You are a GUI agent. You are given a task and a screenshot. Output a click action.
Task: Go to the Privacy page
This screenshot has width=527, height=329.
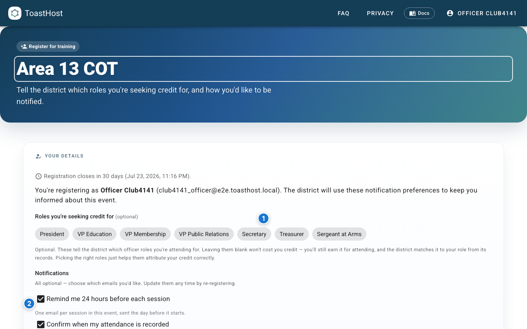(380, 13)
